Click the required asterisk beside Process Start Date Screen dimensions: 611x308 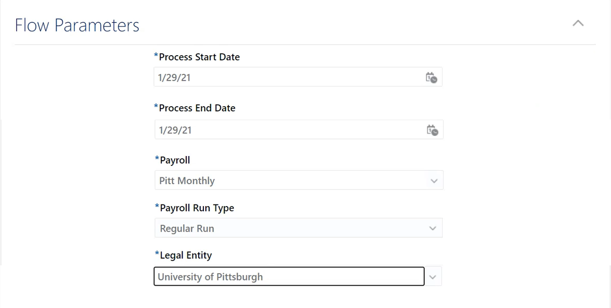pyautogui.click(x=156, y=56)
